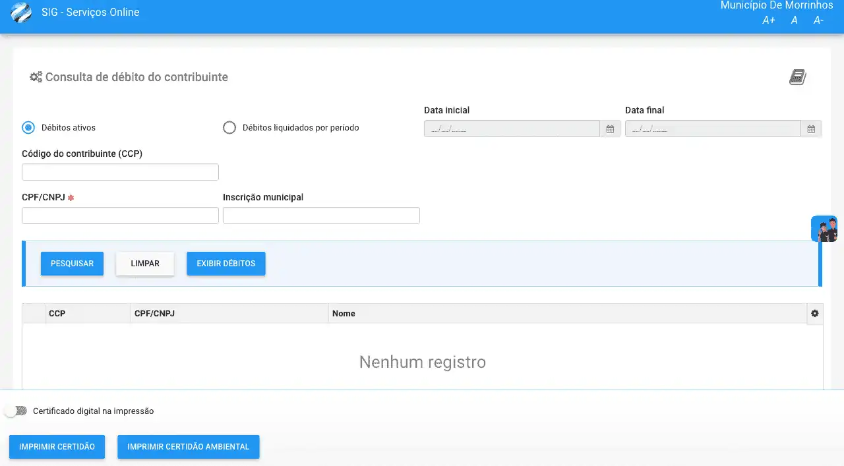Click IMPRIMIR CERTIDÃO AMBIENTAL button
844x466 pixels.
coord(188,447)
